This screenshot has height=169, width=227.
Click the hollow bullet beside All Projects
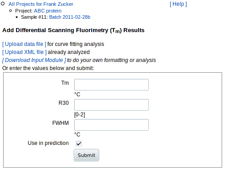point(3,4)
